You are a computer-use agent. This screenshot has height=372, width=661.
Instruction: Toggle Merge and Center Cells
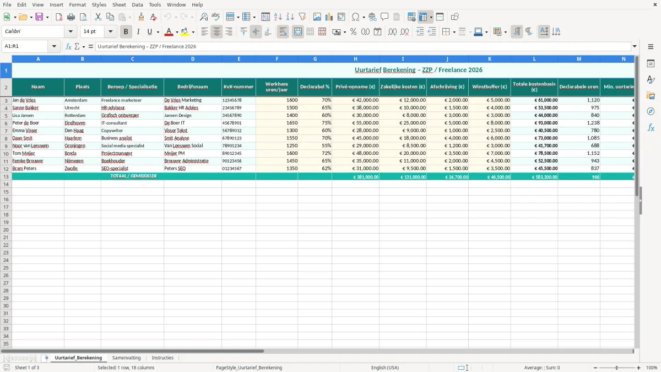[298, 32]
